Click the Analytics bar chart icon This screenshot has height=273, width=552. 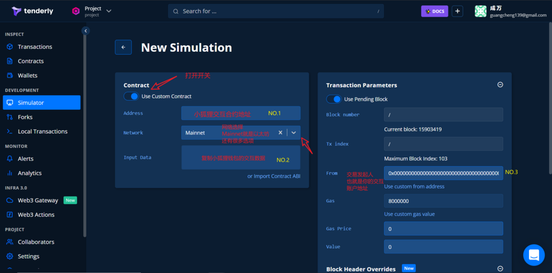[x=10, y=173]
